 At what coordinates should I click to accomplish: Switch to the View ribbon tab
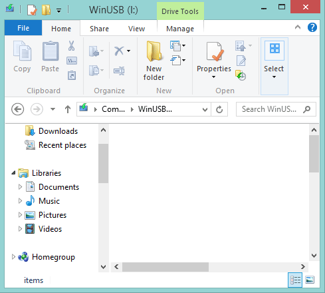[136, 29]
